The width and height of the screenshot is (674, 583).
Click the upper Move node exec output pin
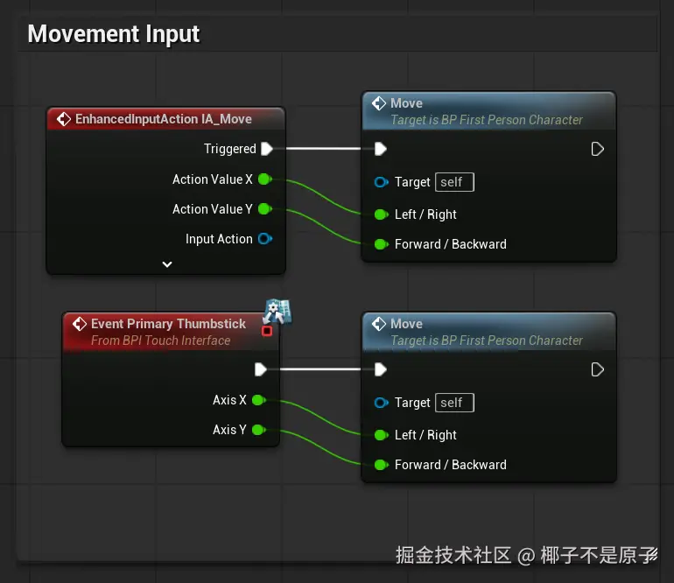pyautogui.click(x=598, y=149)
